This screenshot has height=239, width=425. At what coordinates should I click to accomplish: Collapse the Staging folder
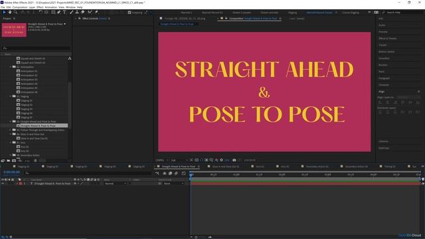click(11, 96)
